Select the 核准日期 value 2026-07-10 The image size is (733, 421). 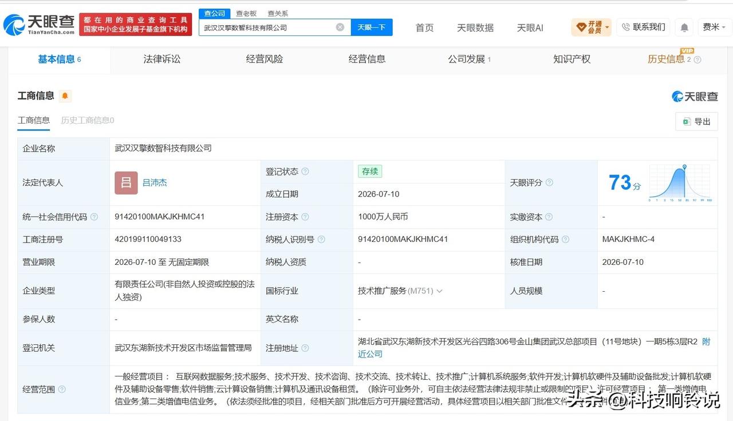click(623, 262)
